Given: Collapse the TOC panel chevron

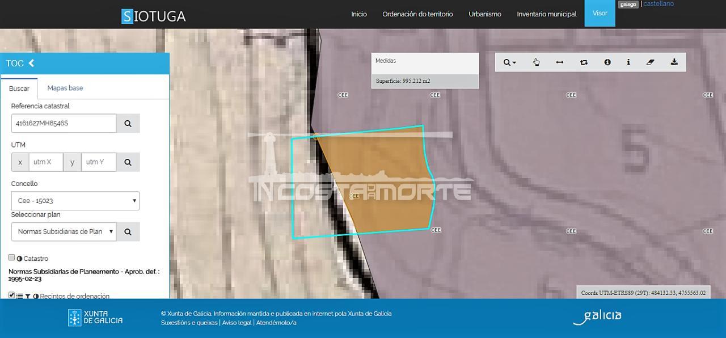Looking at the screenshot, I should point(31,63).
